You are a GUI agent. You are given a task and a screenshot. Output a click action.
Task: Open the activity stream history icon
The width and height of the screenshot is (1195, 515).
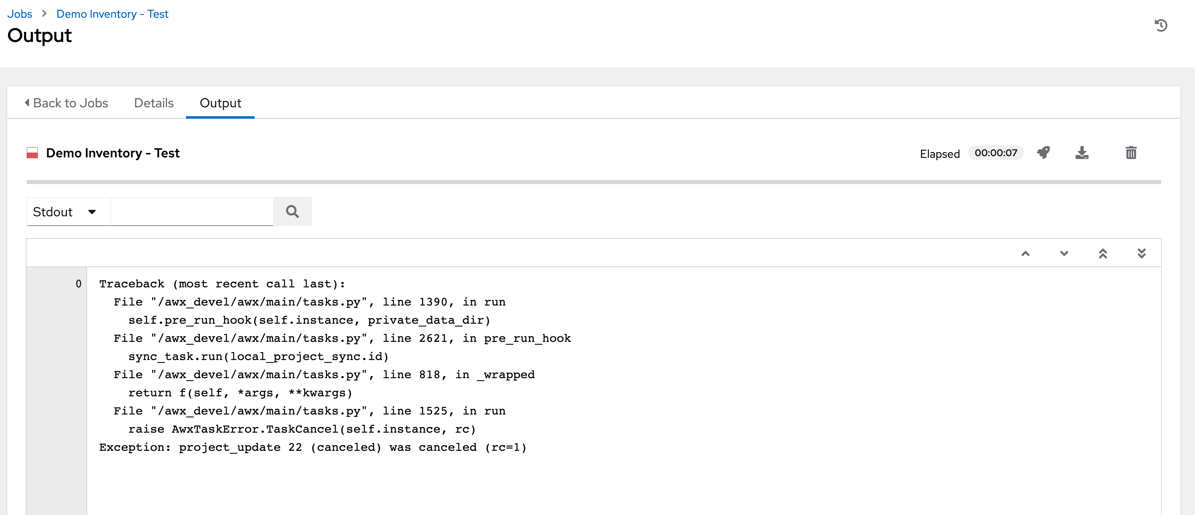click(x=1161, y=25)
